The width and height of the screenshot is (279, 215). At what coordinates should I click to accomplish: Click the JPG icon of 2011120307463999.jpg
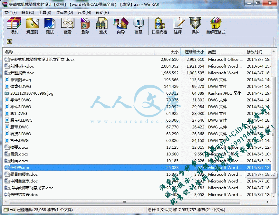click(x=7, y=93)
